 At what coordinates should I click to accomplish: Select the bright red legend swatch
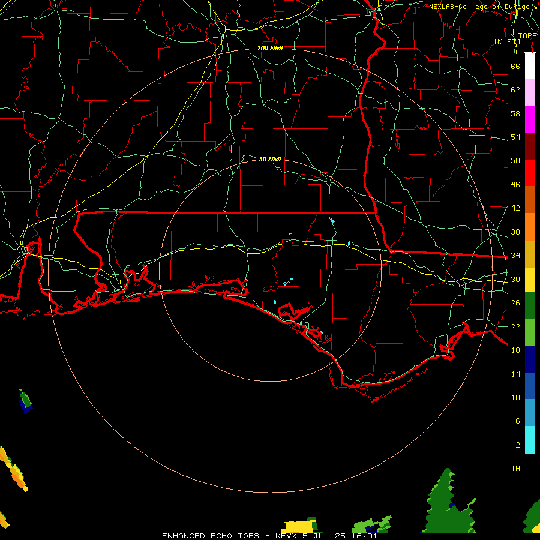click(x=530, y=173)
